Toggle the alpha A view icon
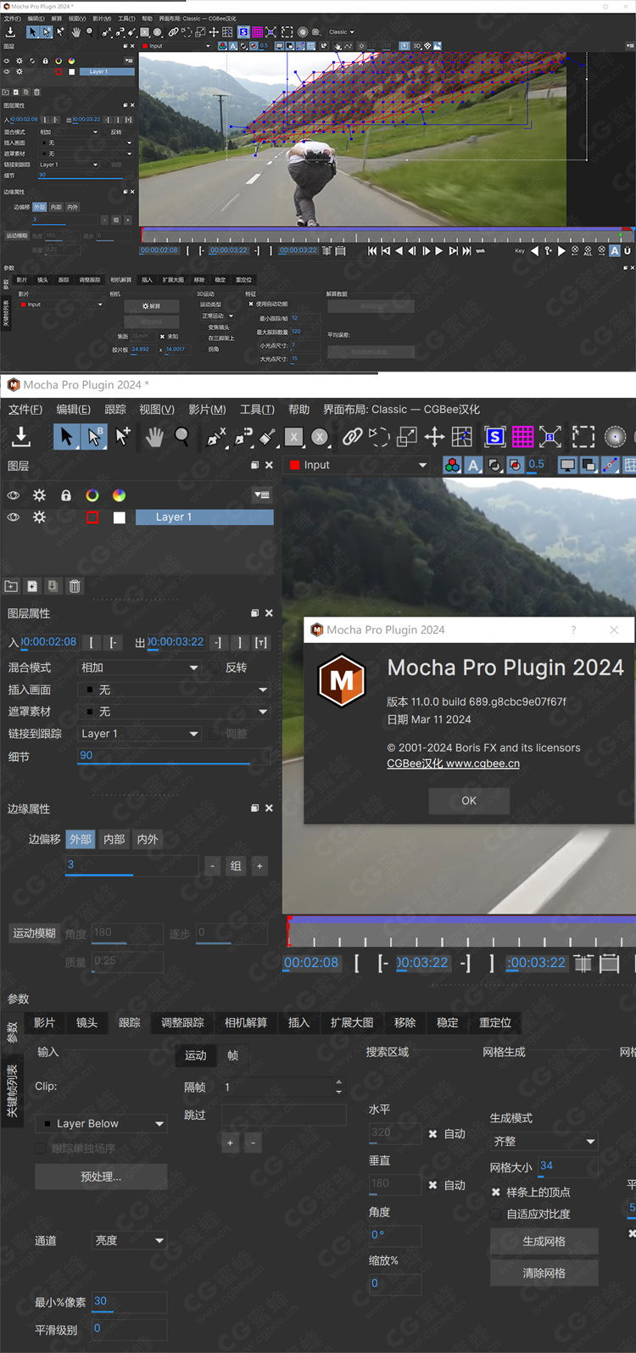 (473, 465)
